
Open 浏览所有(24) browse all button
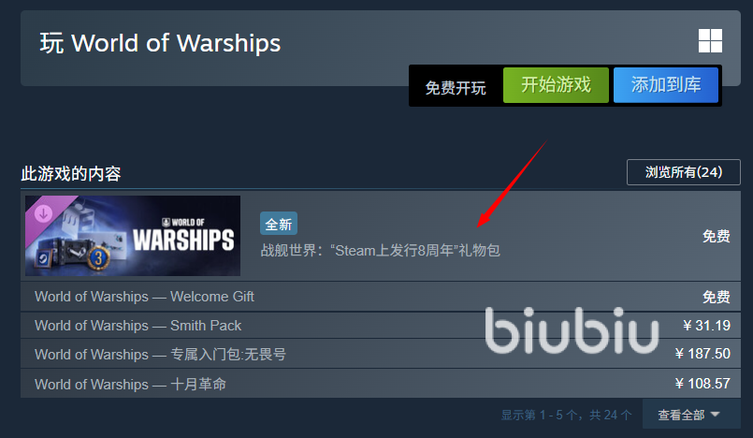coord(684,172)
